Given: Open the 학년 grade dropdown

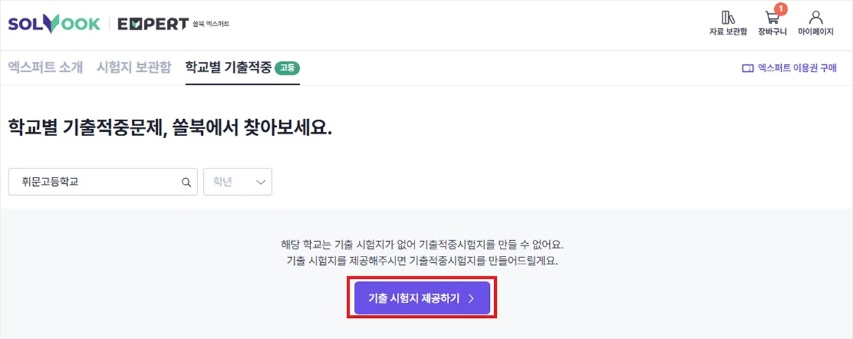Looking at the screenshot, I should click(238, 182).
